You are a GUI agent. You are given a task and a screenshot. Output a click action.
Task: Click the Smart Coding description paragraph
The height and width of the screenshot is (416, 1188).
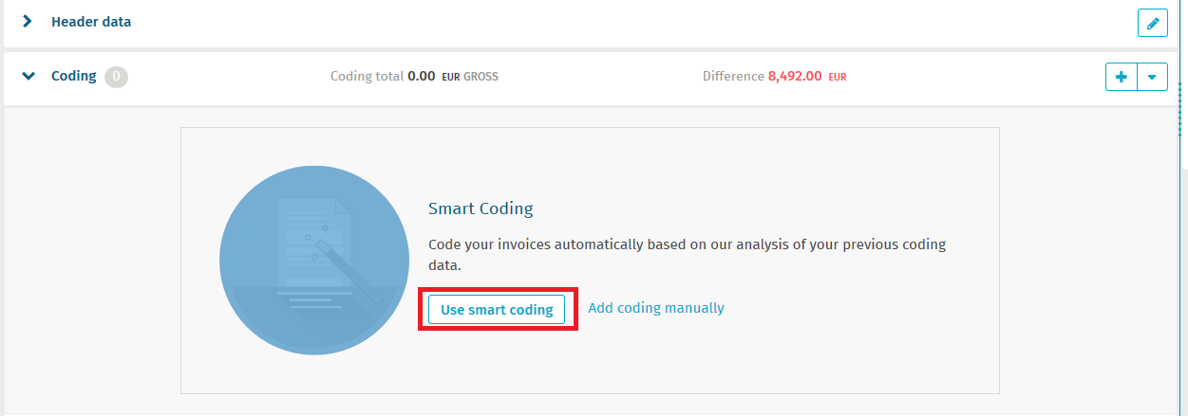coord(687,255)
